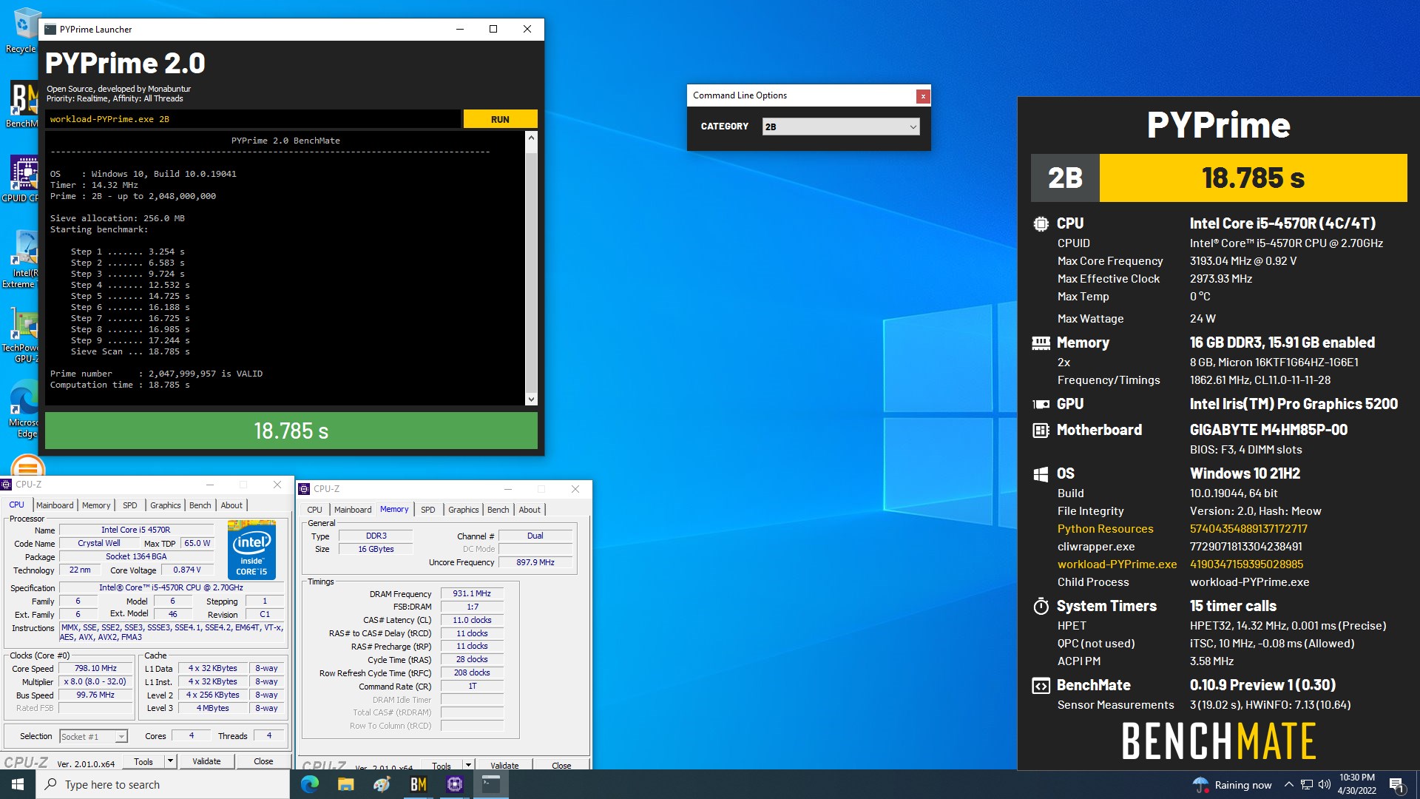Select SPD tab in Memory CPU-Z window
1420x799 pixels.
point(428,510)
